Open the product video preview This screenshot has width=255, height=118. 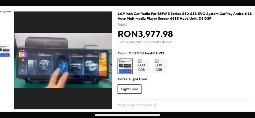(x=63, y=60)
